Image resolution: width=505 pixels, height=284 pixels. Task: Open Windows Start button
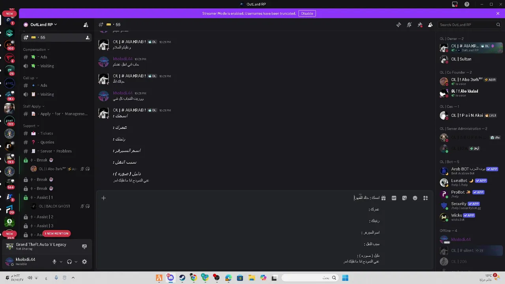[345, 278]
